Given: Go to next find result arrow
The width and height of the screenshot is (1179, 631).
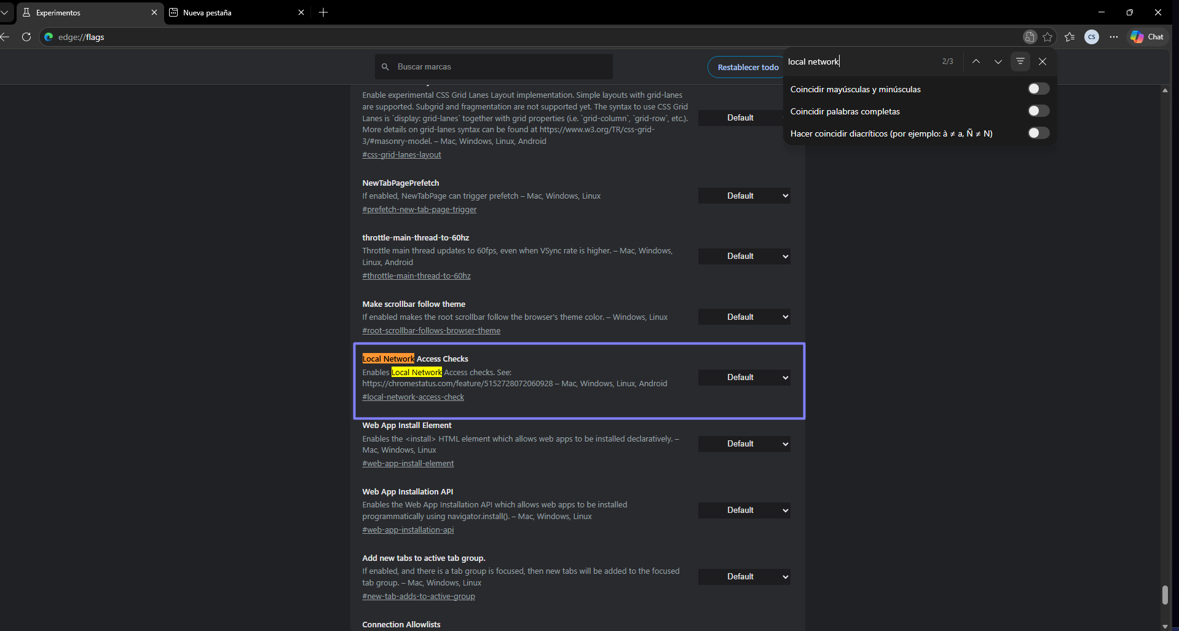Looking at the screenshot, I should point(998,62).
